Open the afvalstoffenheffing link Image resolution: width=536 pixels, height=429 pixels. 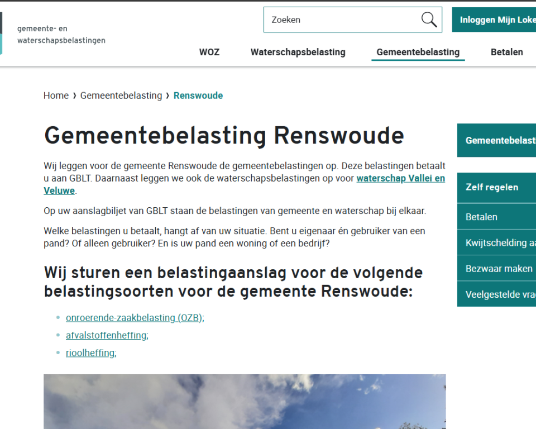pyautogui.click(x=106, y=335)
